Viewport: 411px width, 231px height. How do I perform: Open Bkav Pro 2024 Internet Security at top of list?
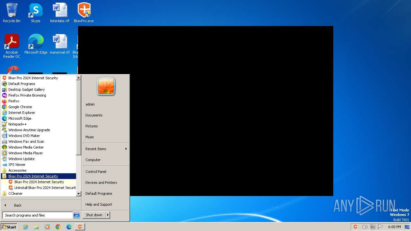pyautogui.click(x=39, y=78)
